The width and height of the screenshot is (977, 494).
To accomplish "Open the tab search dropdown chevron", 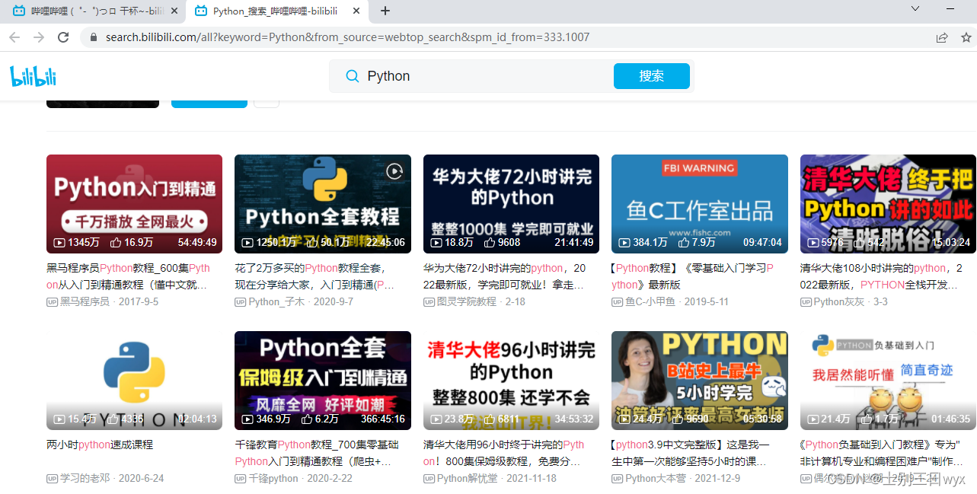I will [916, 8].
